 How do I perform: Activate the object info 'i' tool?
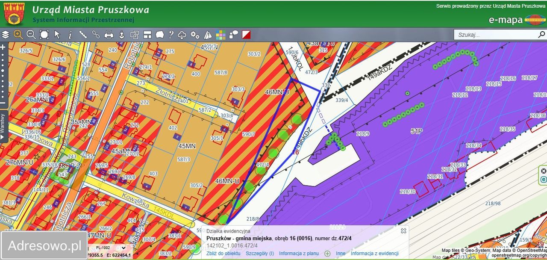pos(70,35)
